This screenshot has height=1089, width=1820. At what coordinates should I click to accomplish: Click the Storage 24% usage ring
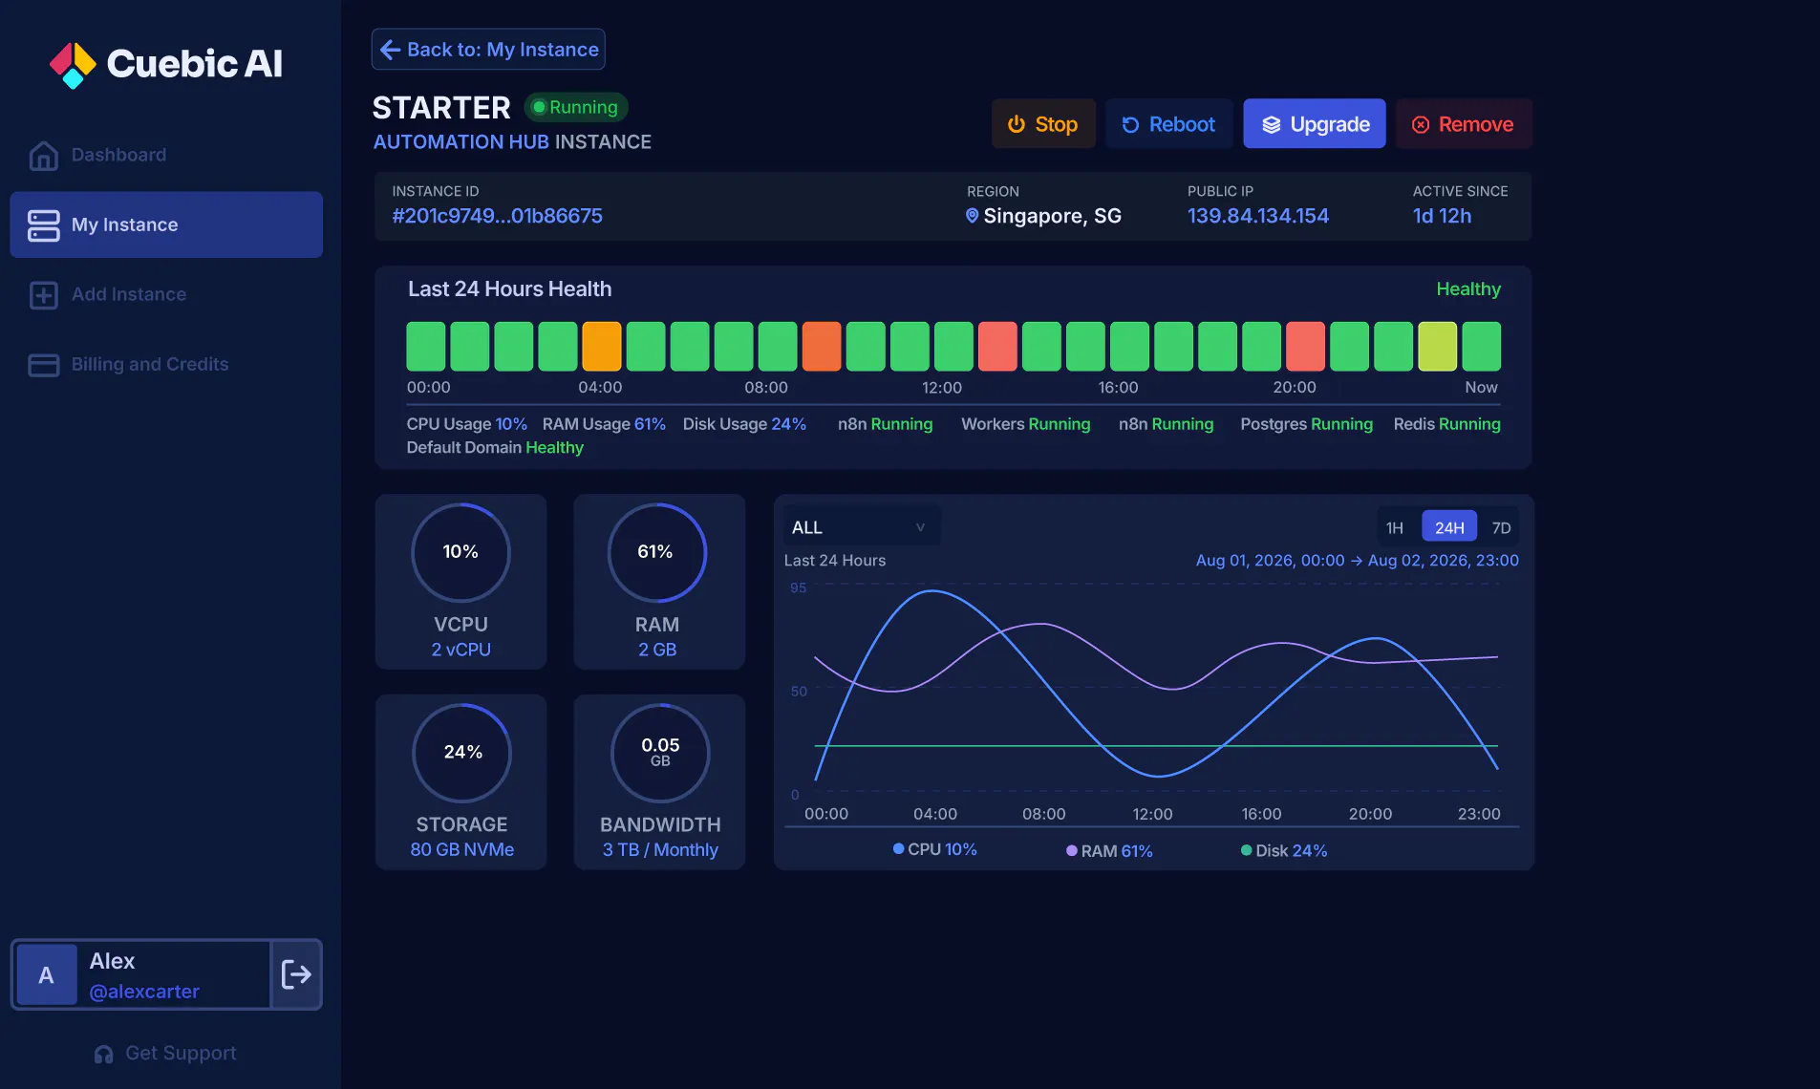pos(461,753)
